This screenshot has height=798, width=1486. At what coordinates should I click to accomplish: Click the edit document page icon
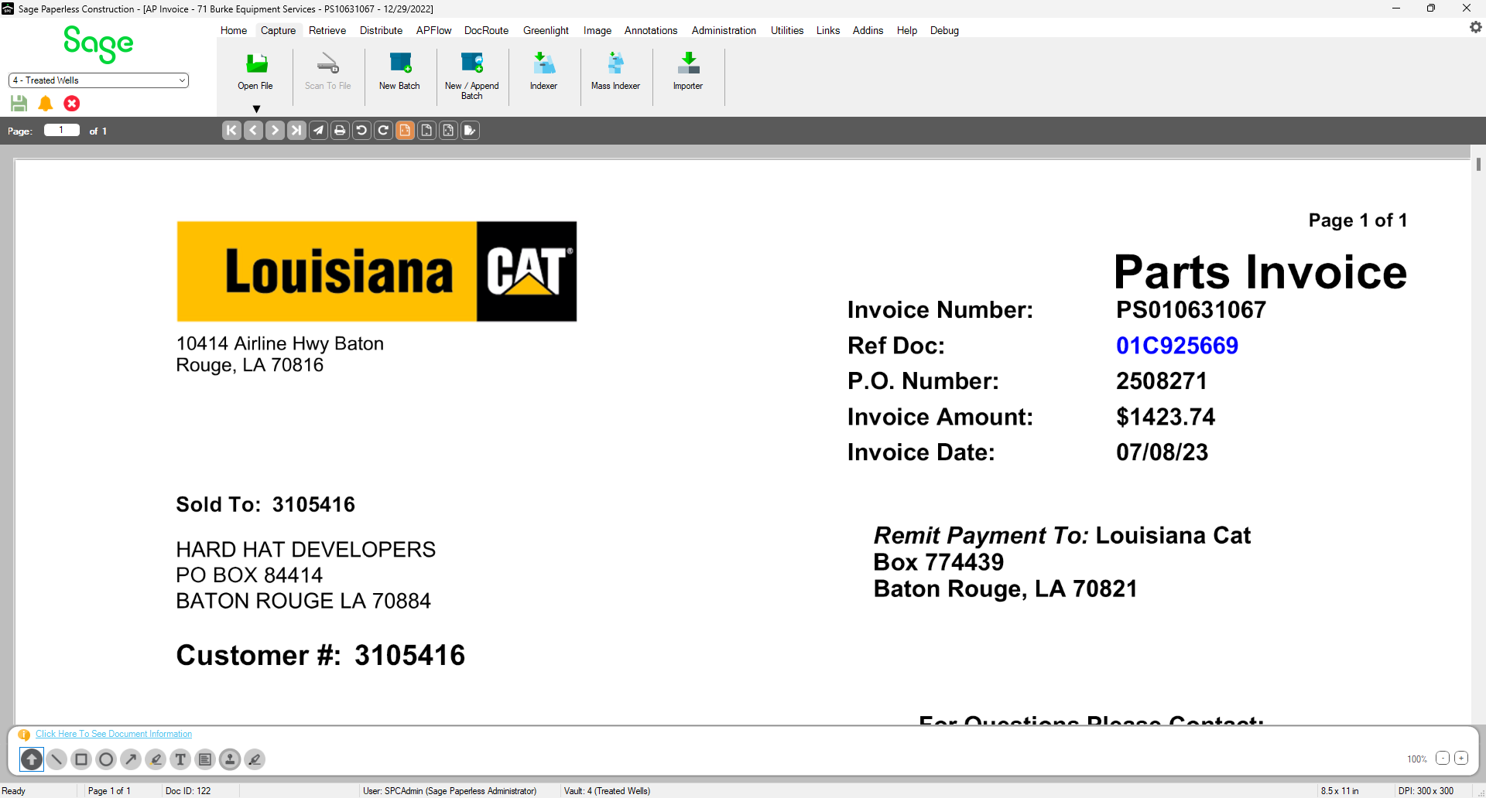click(x=470, y=131)
